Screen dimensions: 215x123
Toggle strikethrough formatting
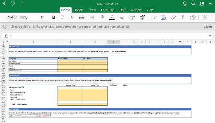(x=81, y=17)
